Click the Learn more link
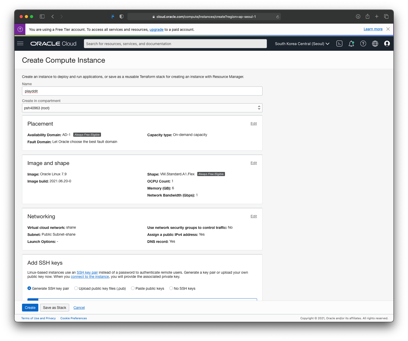Viewport: 408px width, 341px height. (373, 29)
